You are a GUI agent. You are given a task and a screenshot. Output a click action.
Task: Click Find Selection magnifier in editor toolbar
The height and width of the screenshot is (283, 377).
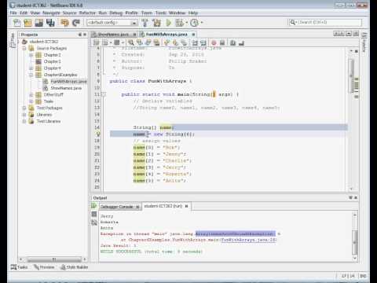click(x=131, y=42)
